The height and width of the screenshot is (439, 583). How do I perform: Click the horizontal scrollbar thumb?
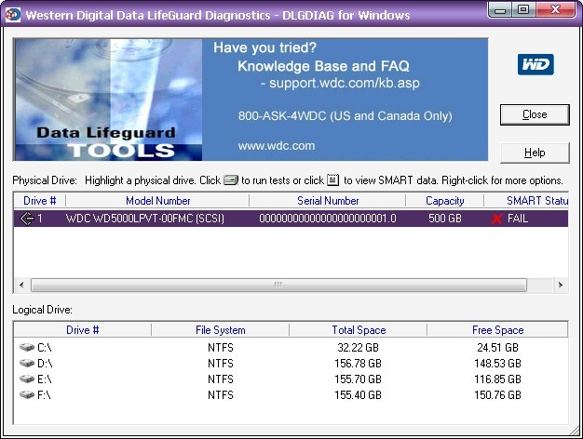pyautogui.click(x=278, y=286)
